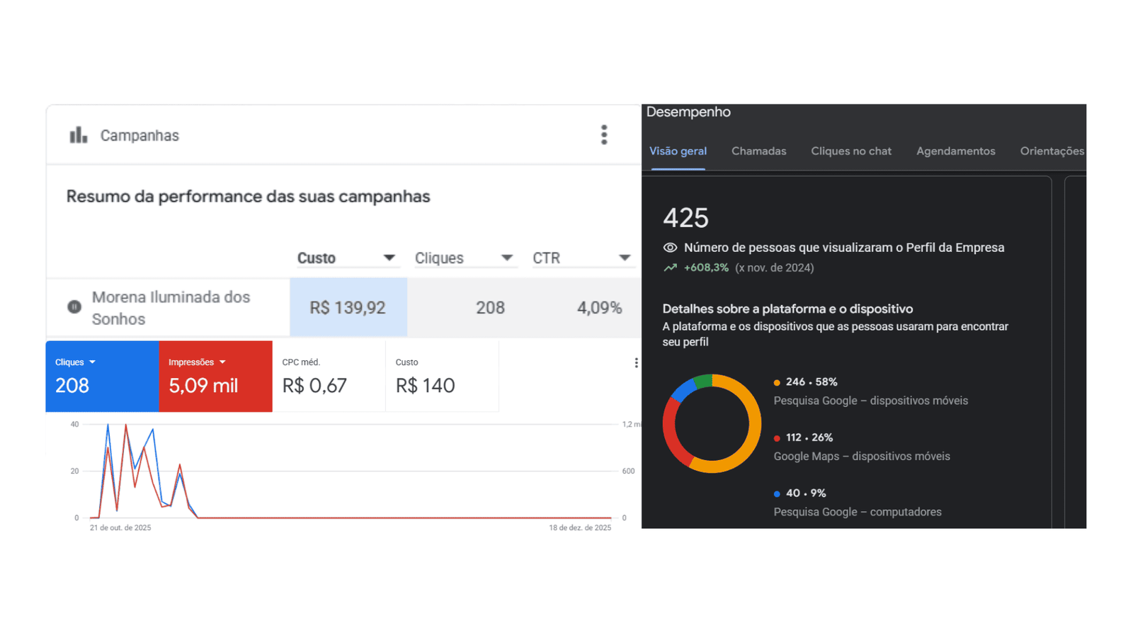Expand the Cliques column dropdown
This screenshot has width=1133, height=637.
click(x=506, y=258)
